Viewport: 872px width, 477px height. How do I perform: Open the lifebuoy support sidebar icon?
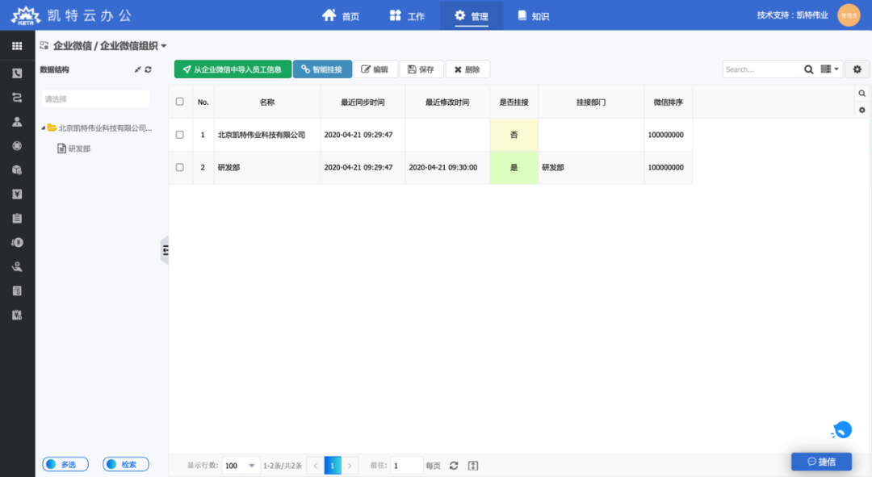pyautogui.click(x=17, y=145)
